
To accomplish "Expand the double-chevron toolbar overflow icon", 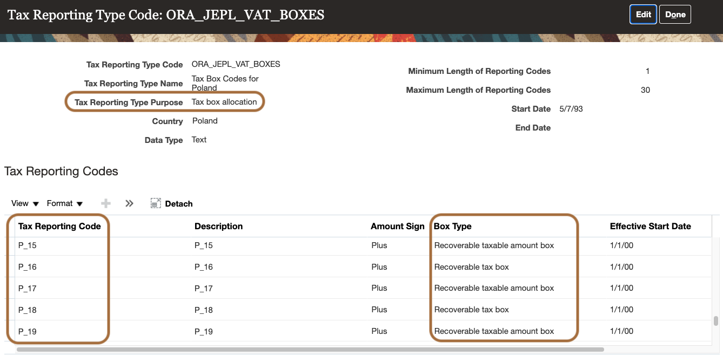I will (x=129, y=203).
